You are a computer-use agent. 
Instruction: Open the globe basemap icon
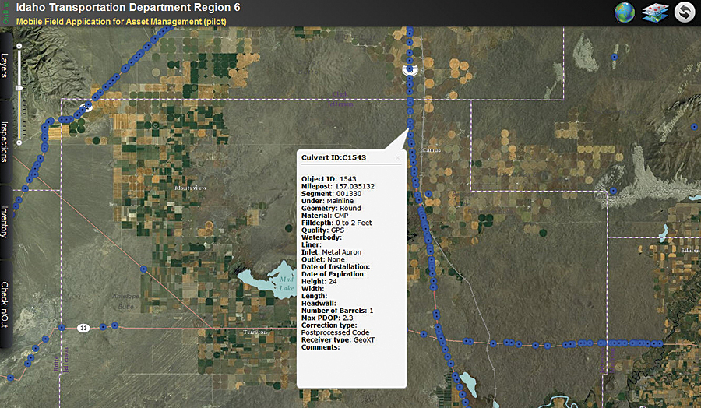pos(625,12)
